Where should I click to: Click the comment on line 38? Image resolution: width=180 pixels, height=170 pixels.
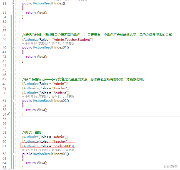[97, 35]
